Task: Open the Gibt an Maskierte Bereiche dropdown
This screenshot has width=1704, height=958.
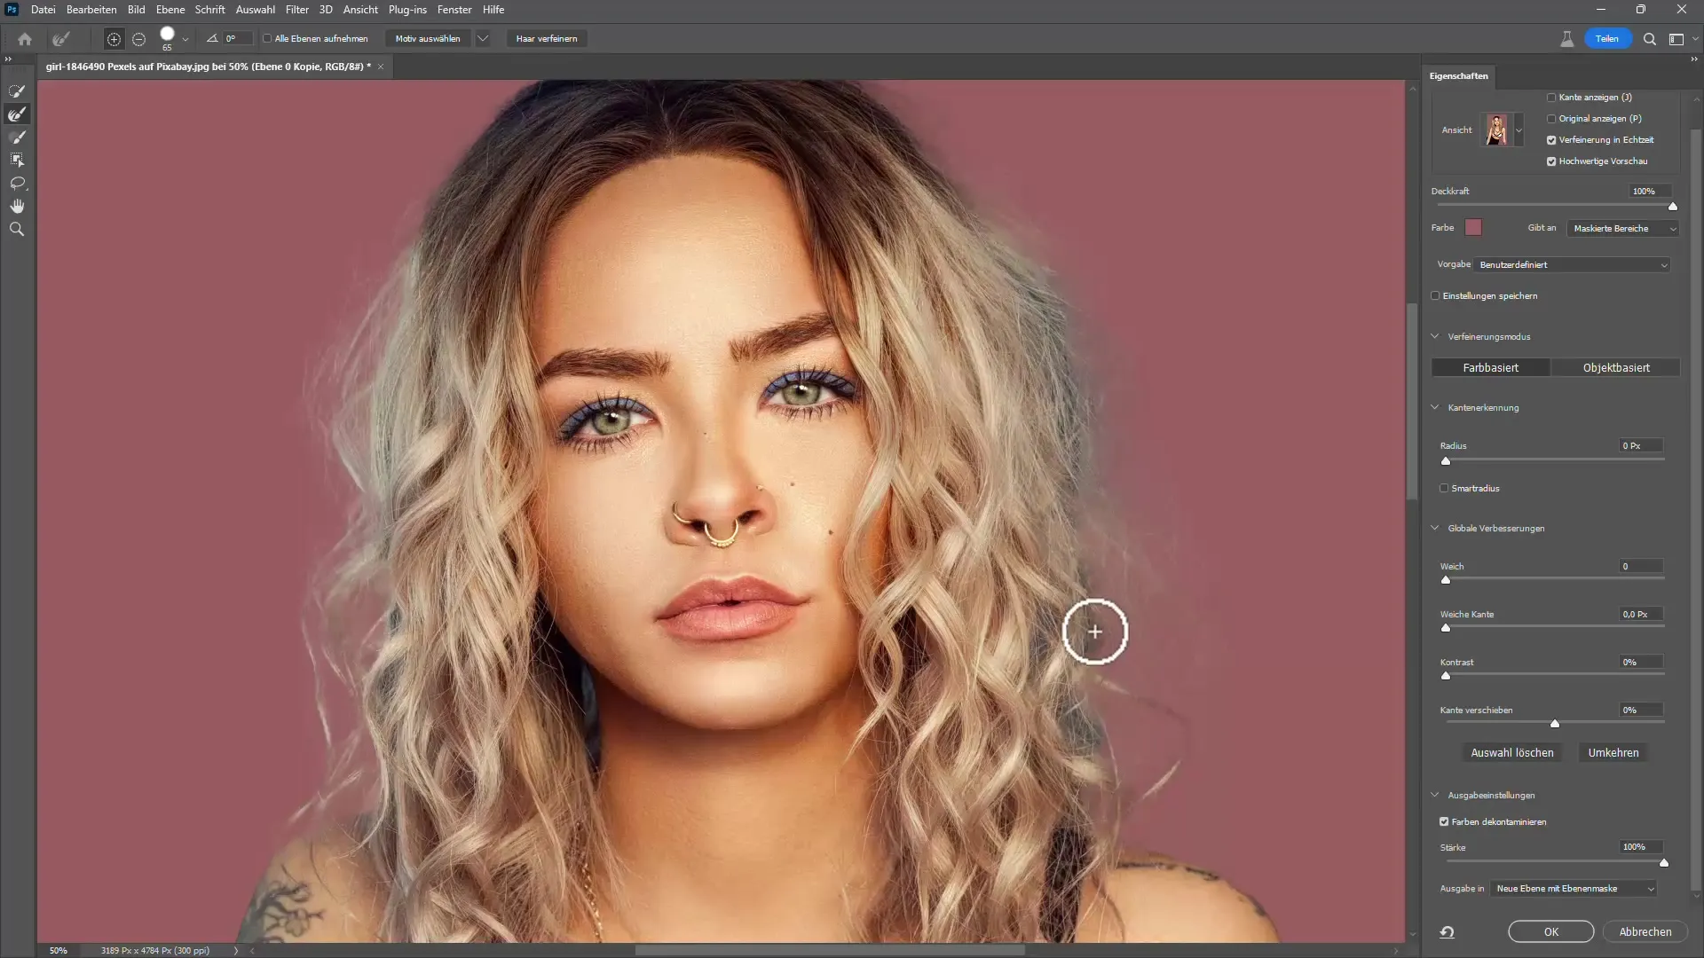Action: click(1623, 229)
